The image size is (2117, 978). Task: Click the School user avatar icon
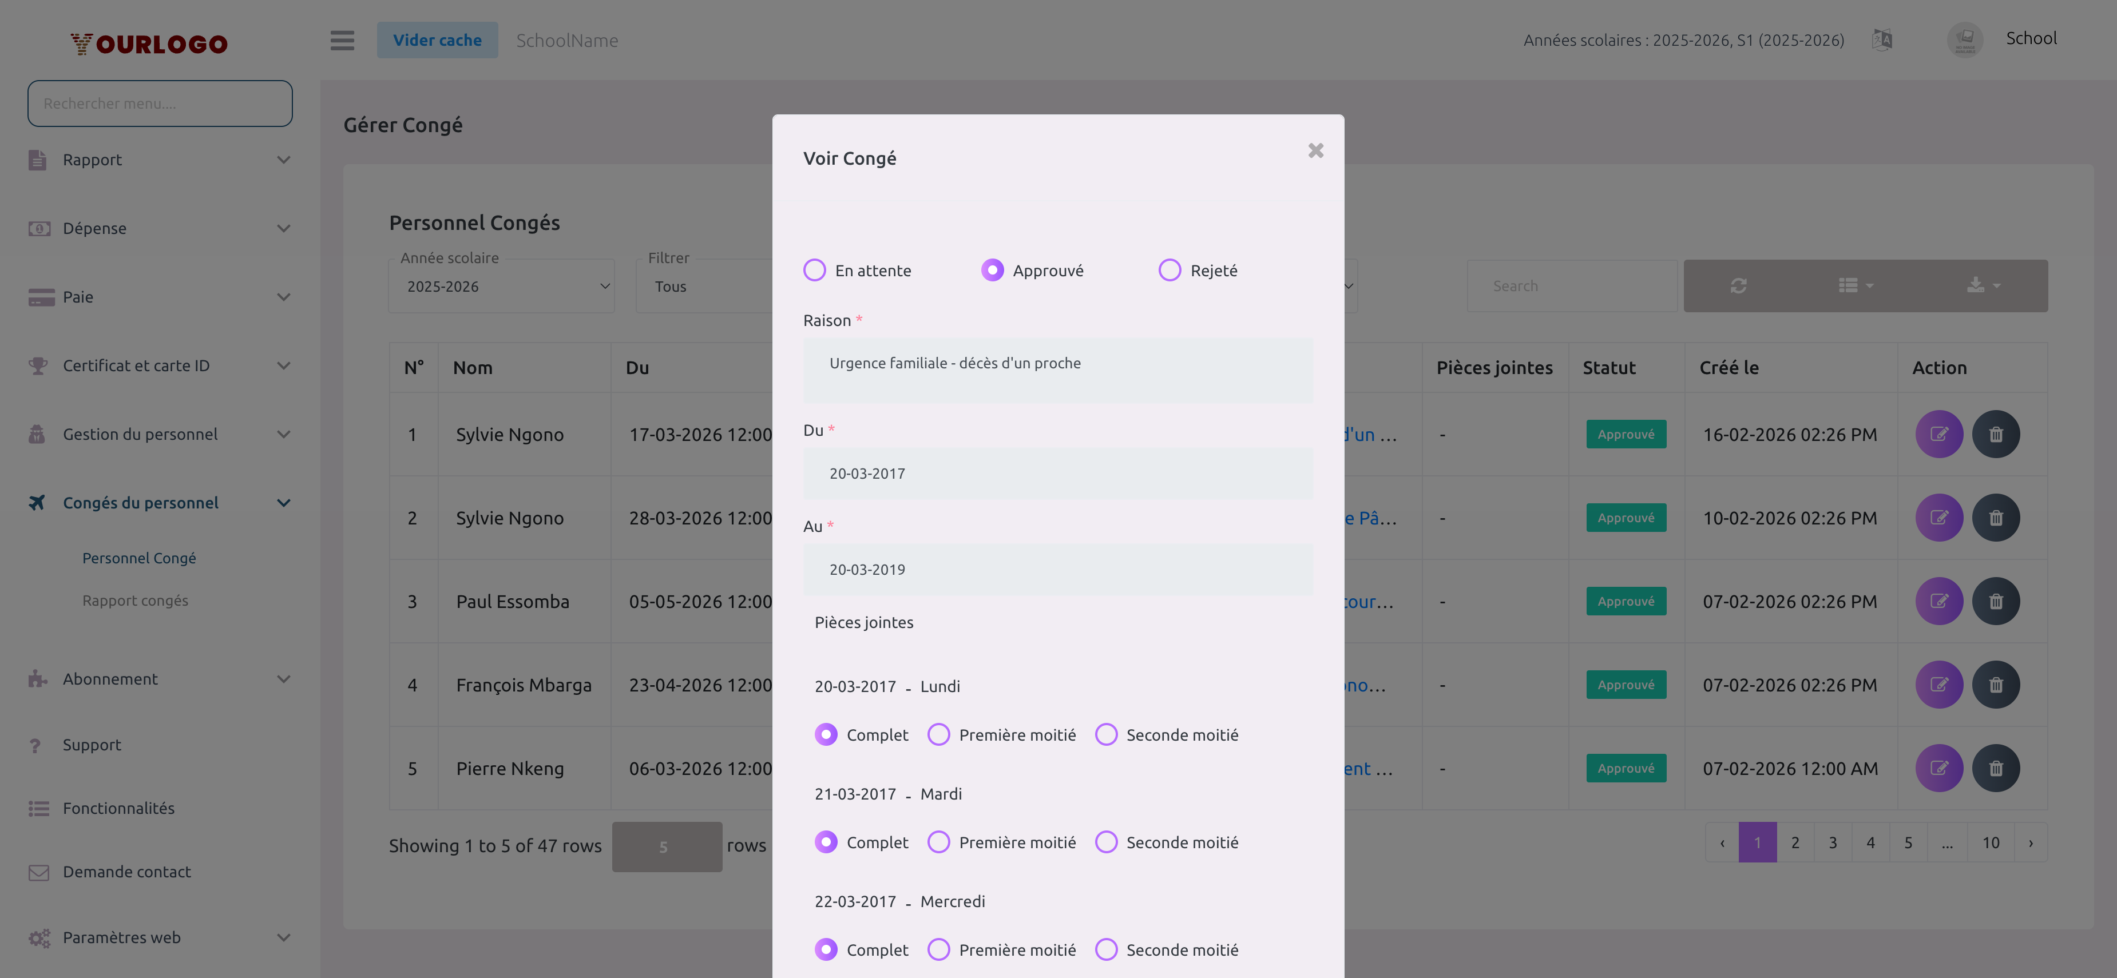[x=1964, y=39]
